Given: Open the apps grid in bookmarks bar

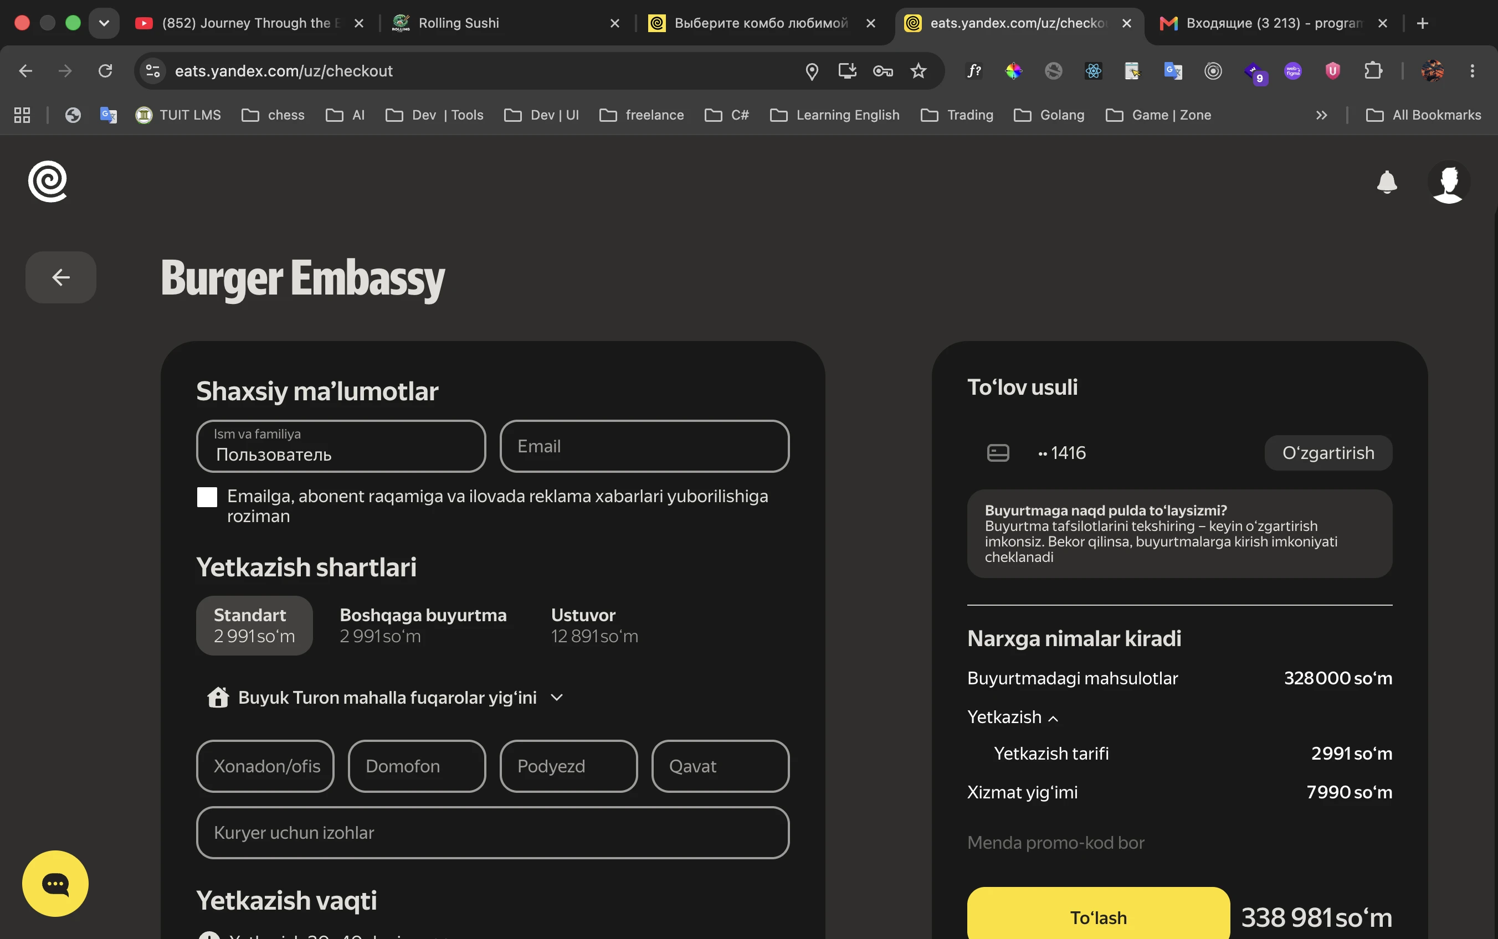Looking at the screenshot, I should coord(22,115).
